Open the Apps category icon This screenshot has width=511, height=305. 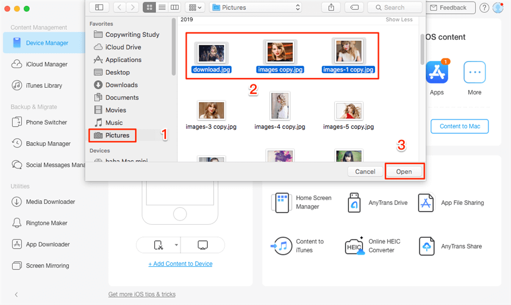point(437,72)
